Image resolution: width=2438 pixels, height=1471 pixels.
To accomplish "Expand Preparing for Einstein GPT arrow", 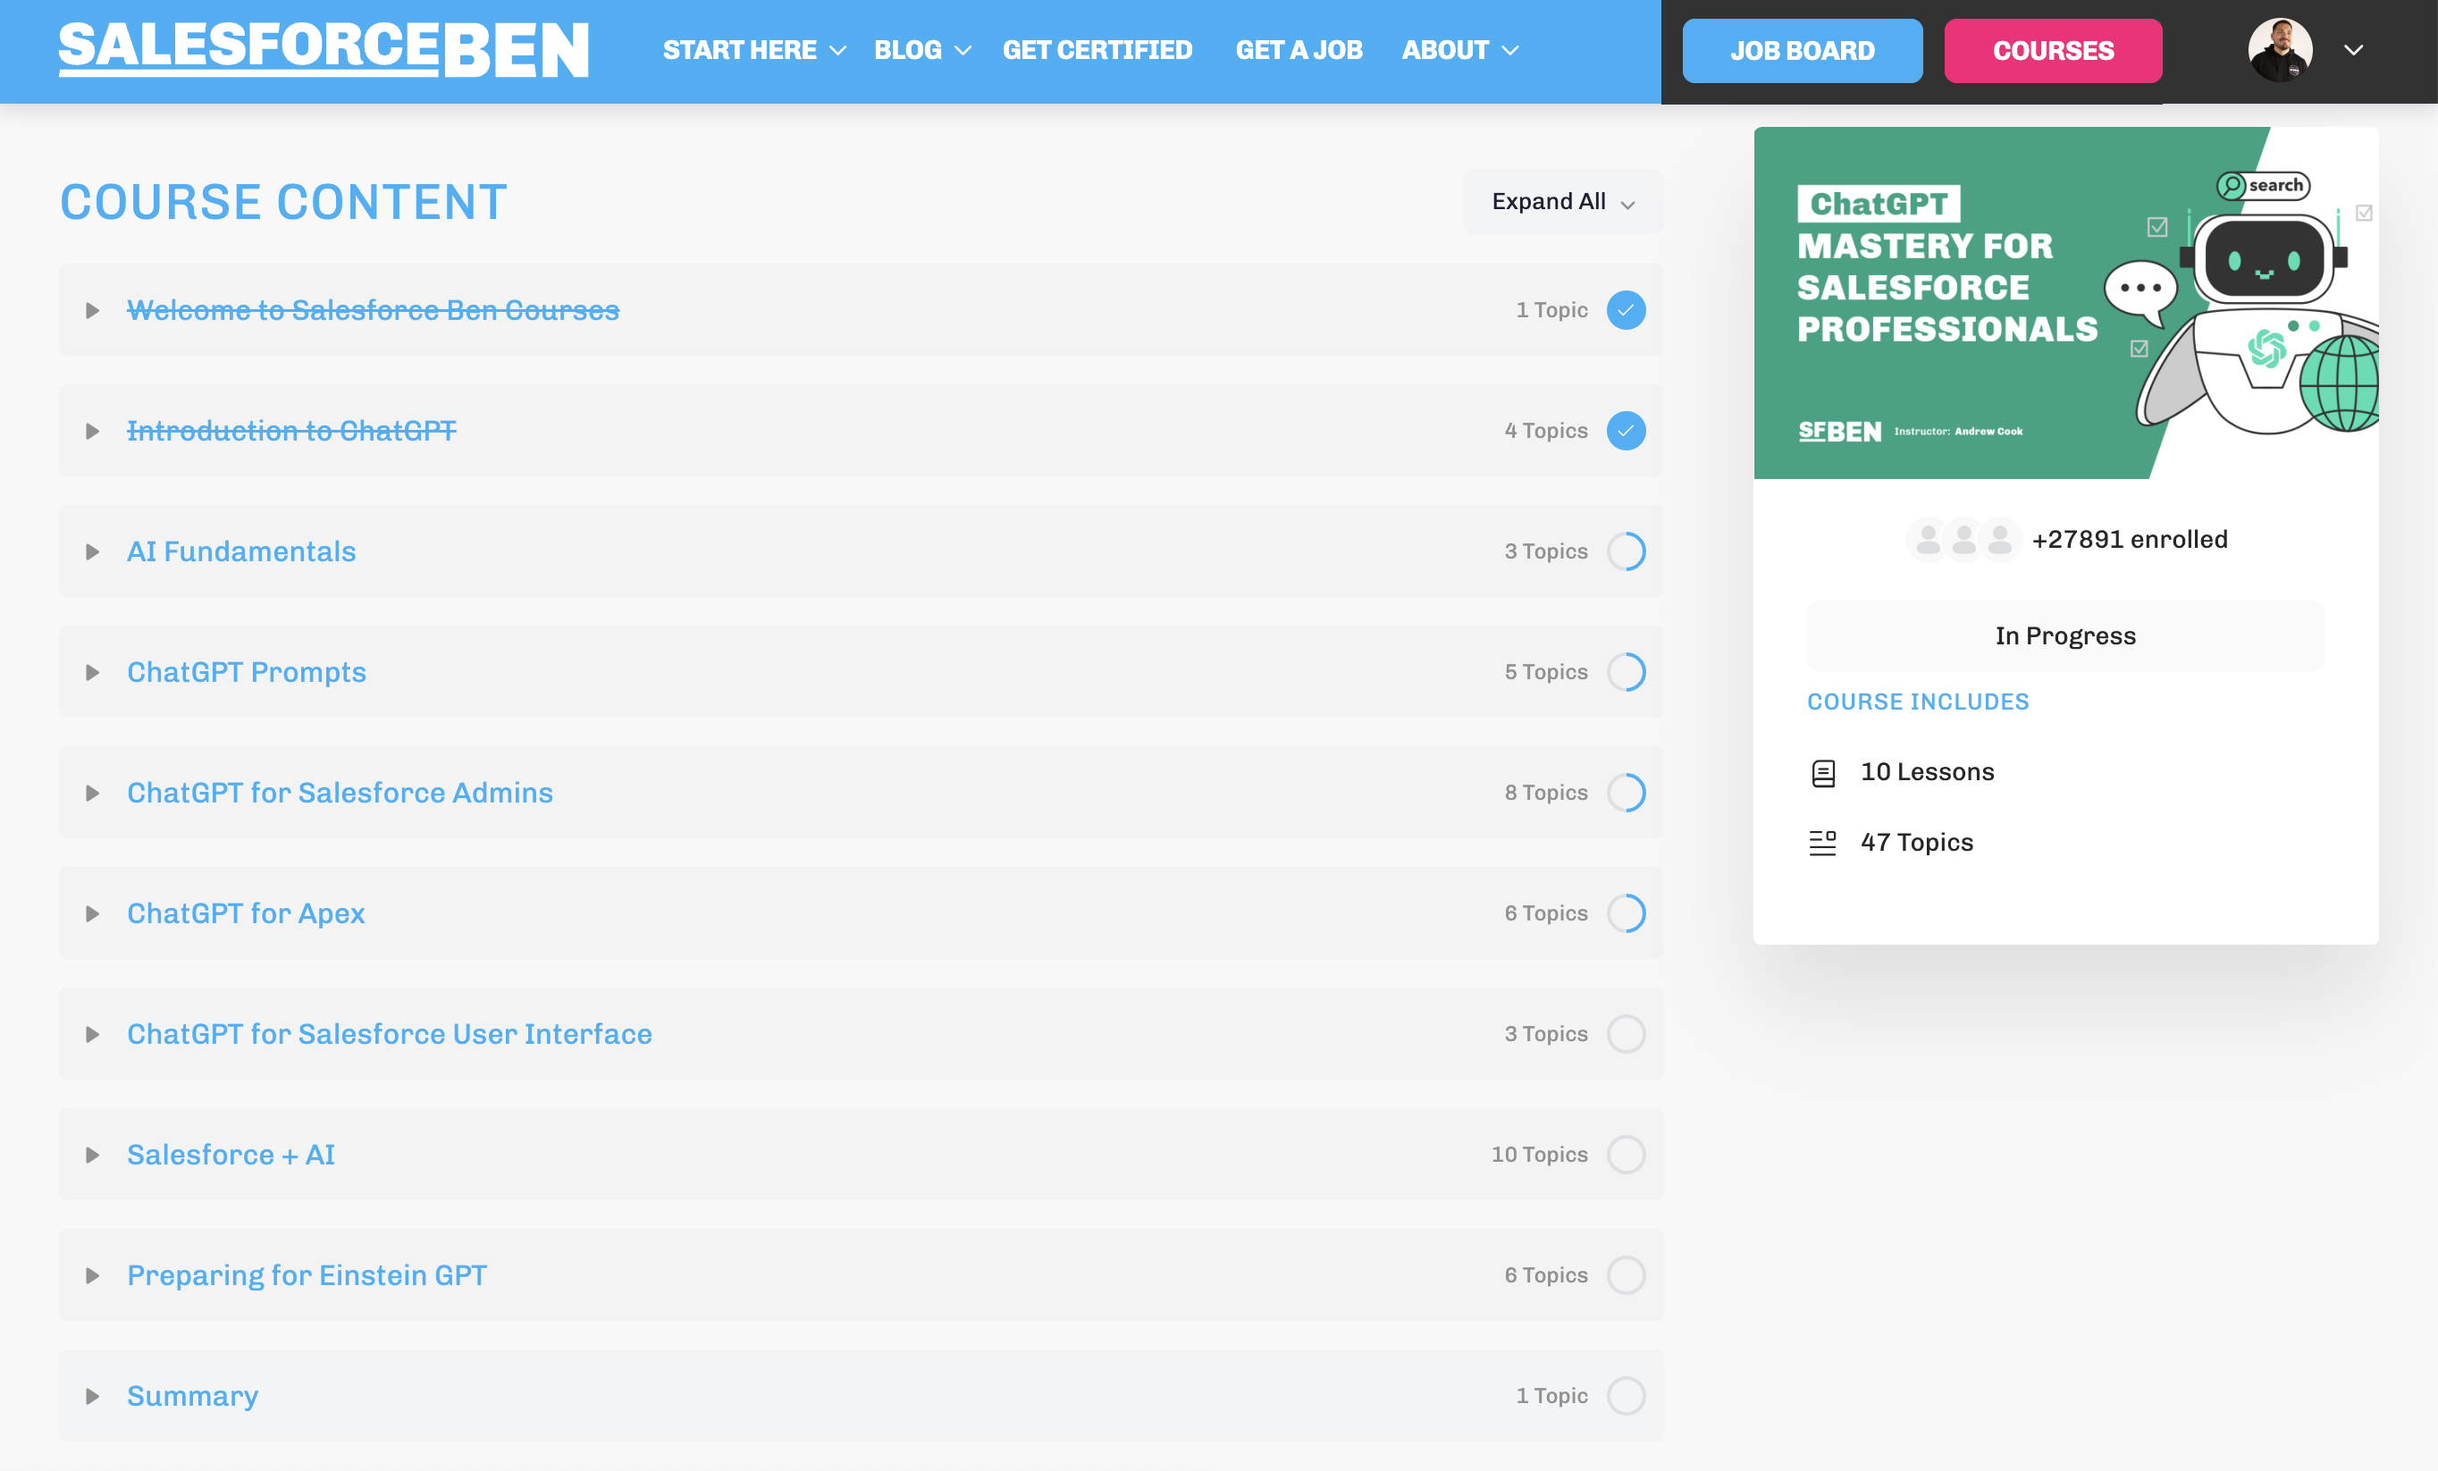I will click(92, 1276).
